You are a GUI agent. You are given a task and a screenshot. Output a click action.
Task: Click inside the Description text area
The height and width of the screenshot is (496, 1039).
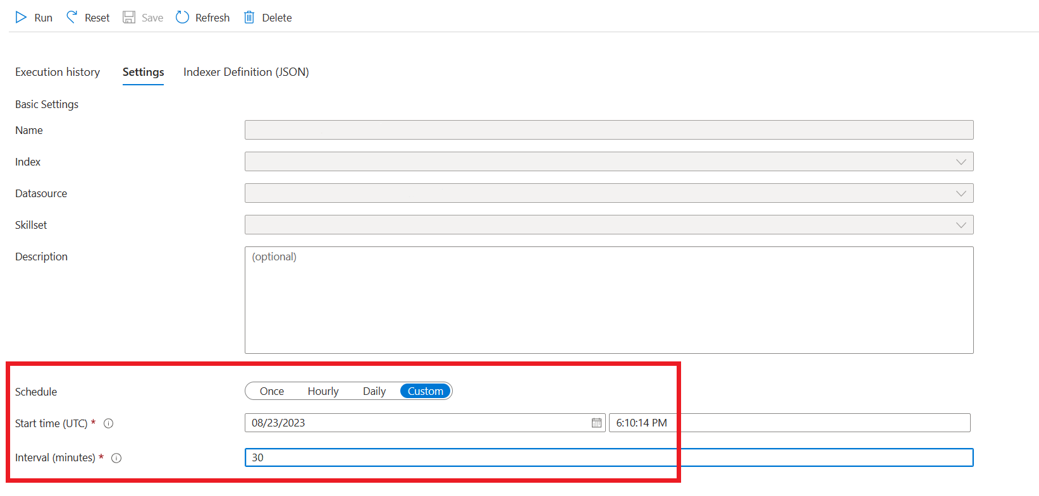click(x=609, y=300)
